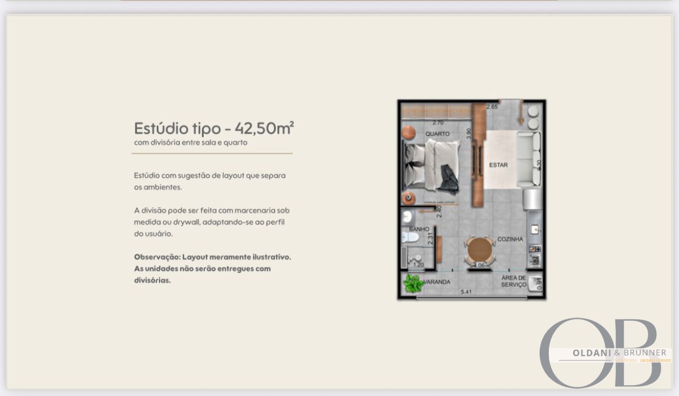This screenshot has height=396, width=679.
Task: Click the bathroom washbasin sink
Action: pos(409,215)
